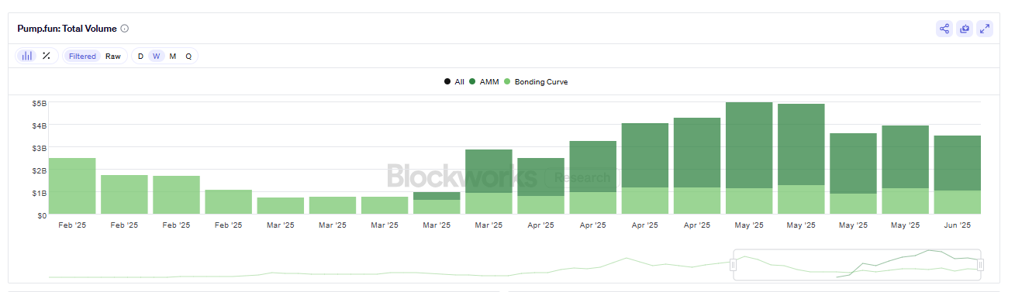Click the Pump.fun: Total Volume title

(67, 29)
